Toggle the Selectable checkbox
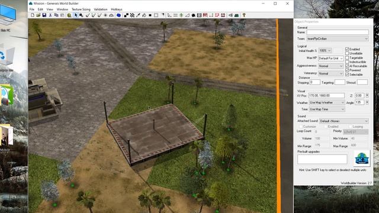 347,75
